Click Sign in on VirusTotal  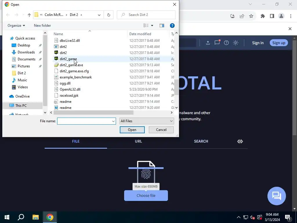(x=258, y=43)
